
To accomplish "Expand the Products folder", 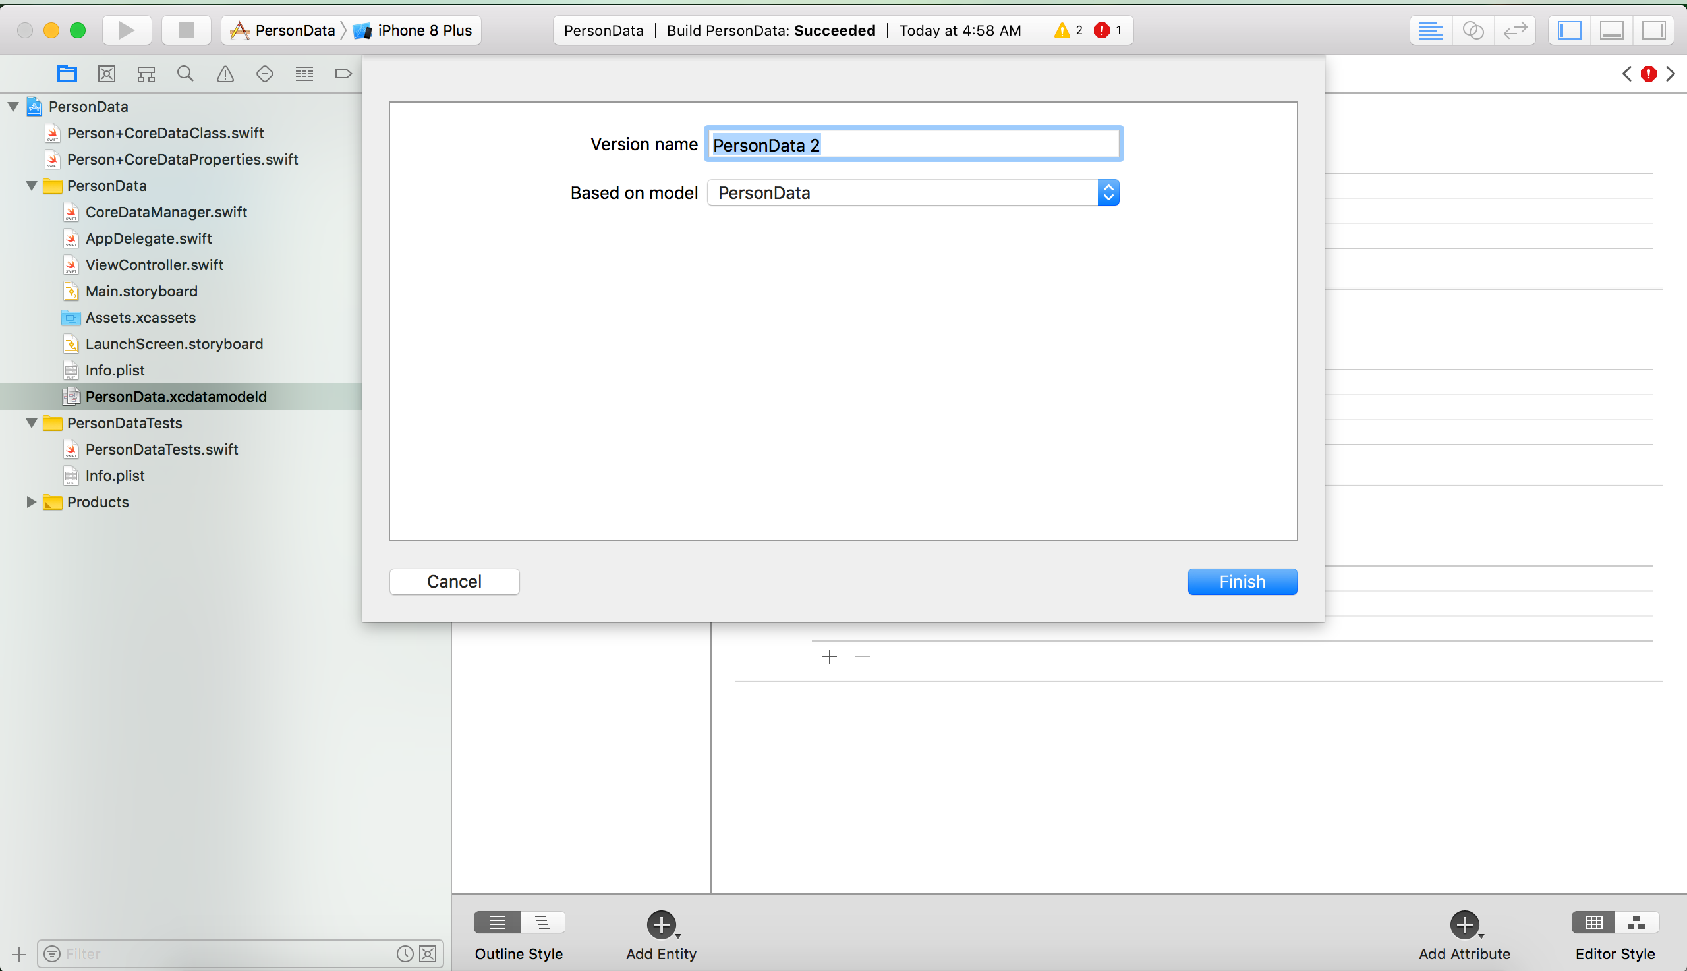I will pyautogui.click(x=31, y=502).
